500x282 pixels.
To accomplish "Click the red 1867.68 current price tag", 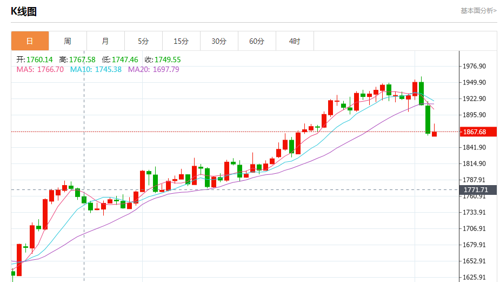I will [x=474, y=132].
